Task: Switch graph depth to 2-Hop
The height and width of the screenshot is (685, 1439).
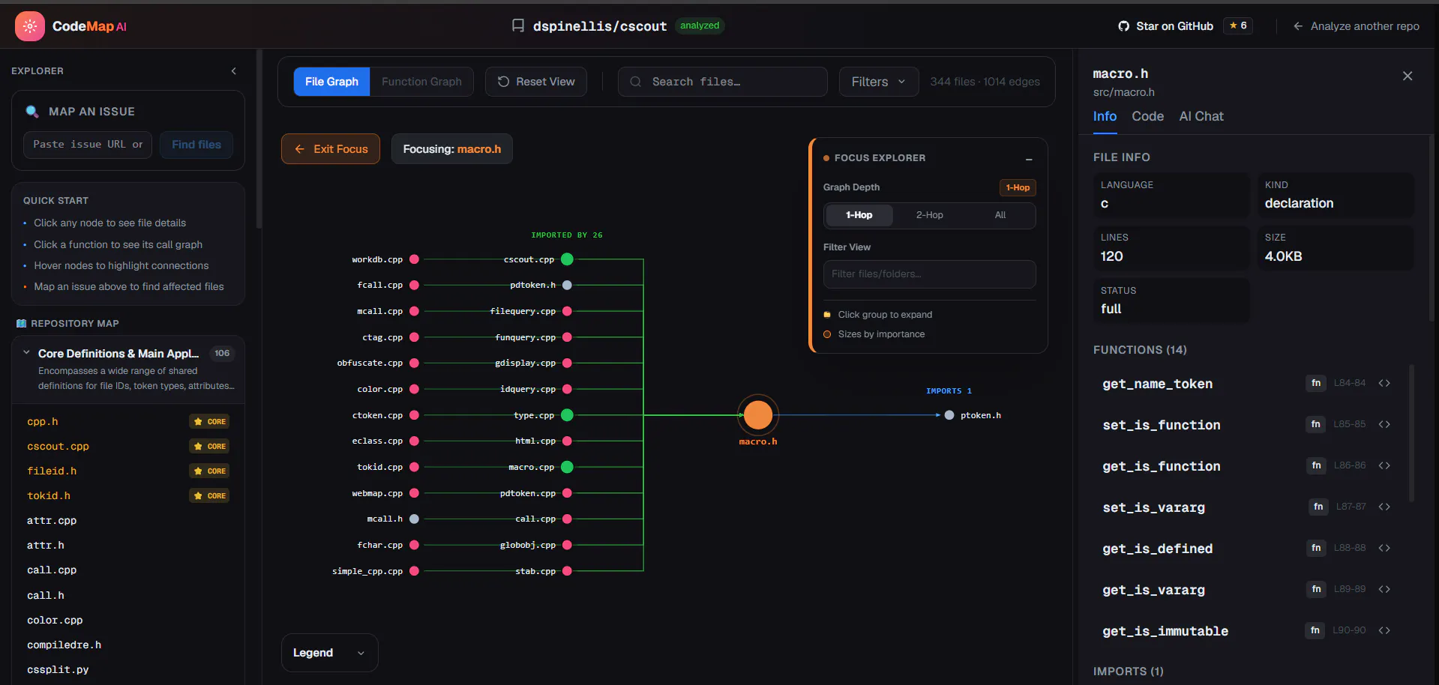Action: point(929,215)
